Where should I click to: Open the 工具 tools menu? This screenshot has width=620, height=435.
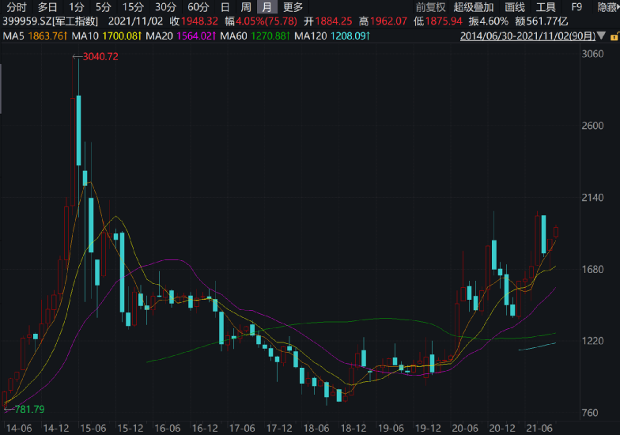point(546,7)
